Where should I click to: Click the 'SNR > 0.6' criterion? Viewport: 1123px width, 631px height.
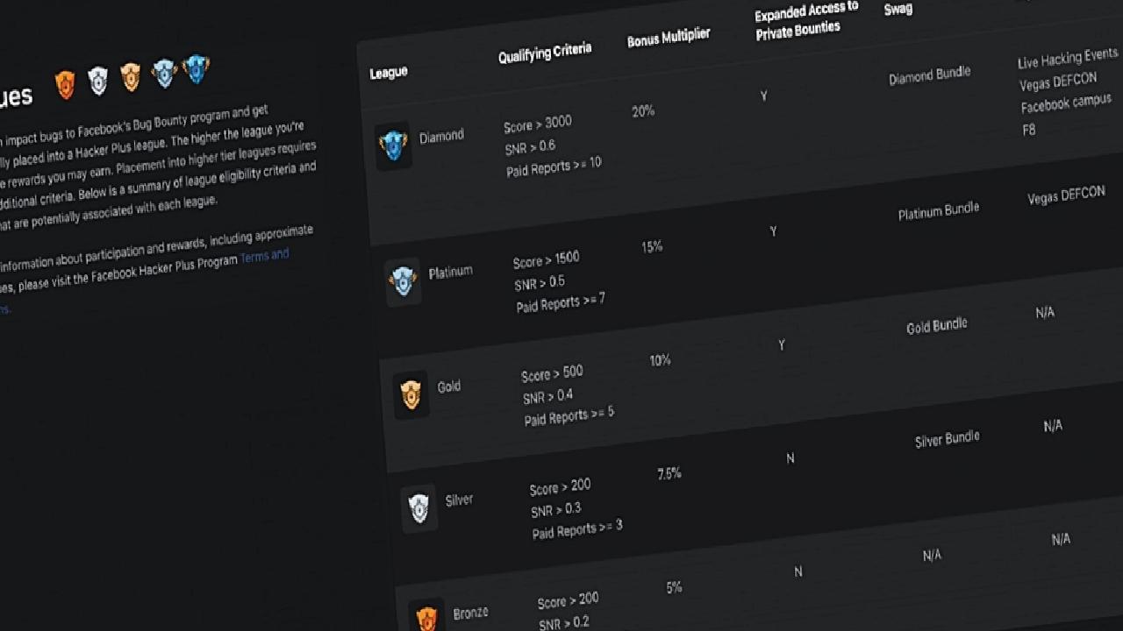point(530,148)
